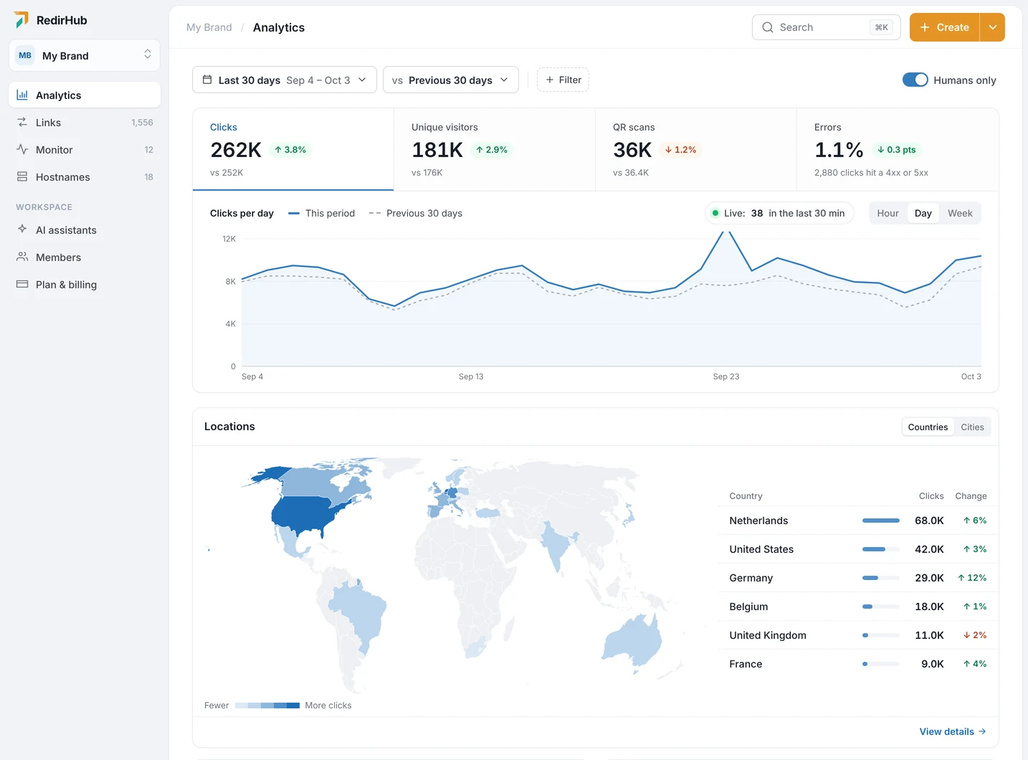Expand the Create button dropdown arrow
This screenshot has width=1028, height=760.
(x=993, y=27)
